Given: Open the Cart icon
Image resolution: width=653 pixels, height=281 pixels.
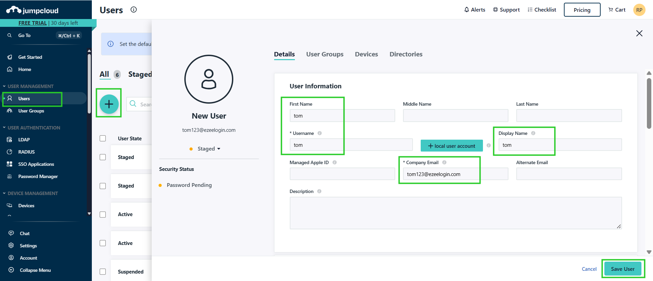Looking at the screenshot, I should [611, 10].
